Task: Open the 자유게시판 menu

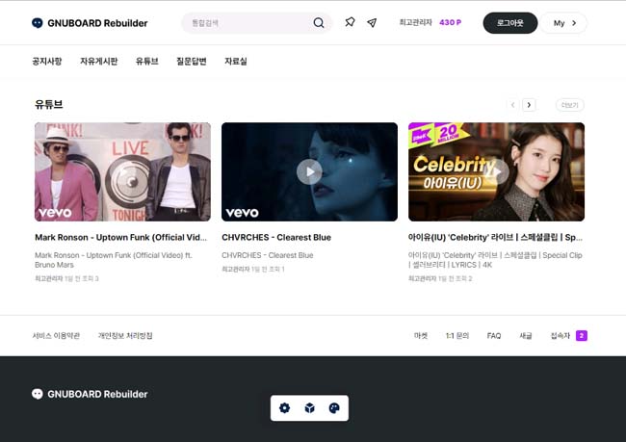Action: click(x=98, y=62)
